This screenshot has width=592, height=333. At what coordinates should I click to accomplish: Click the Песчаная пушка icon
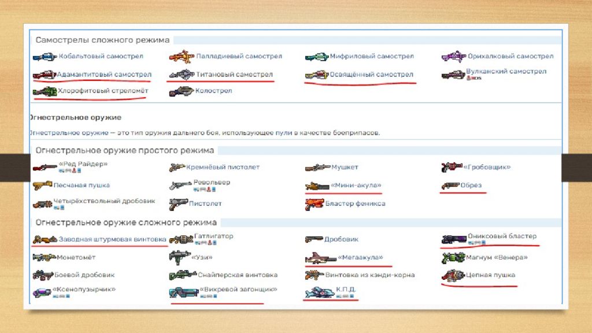[43, 185]
